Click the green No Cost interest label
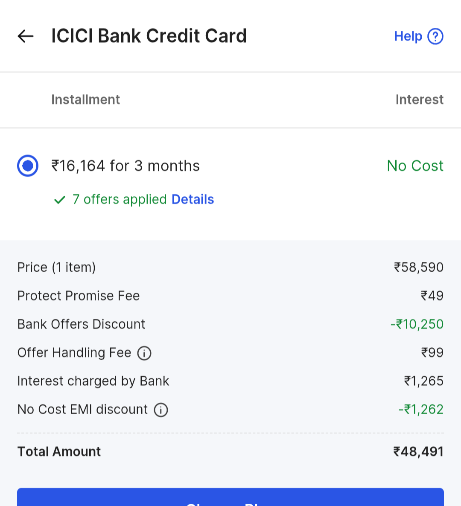 (415, 166)
